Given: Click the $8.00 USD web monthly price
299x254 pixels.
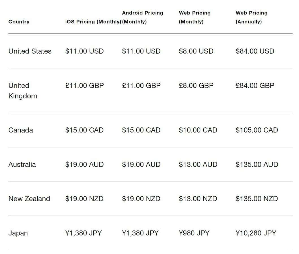Looking at the screenshot, I should (196, 51).
